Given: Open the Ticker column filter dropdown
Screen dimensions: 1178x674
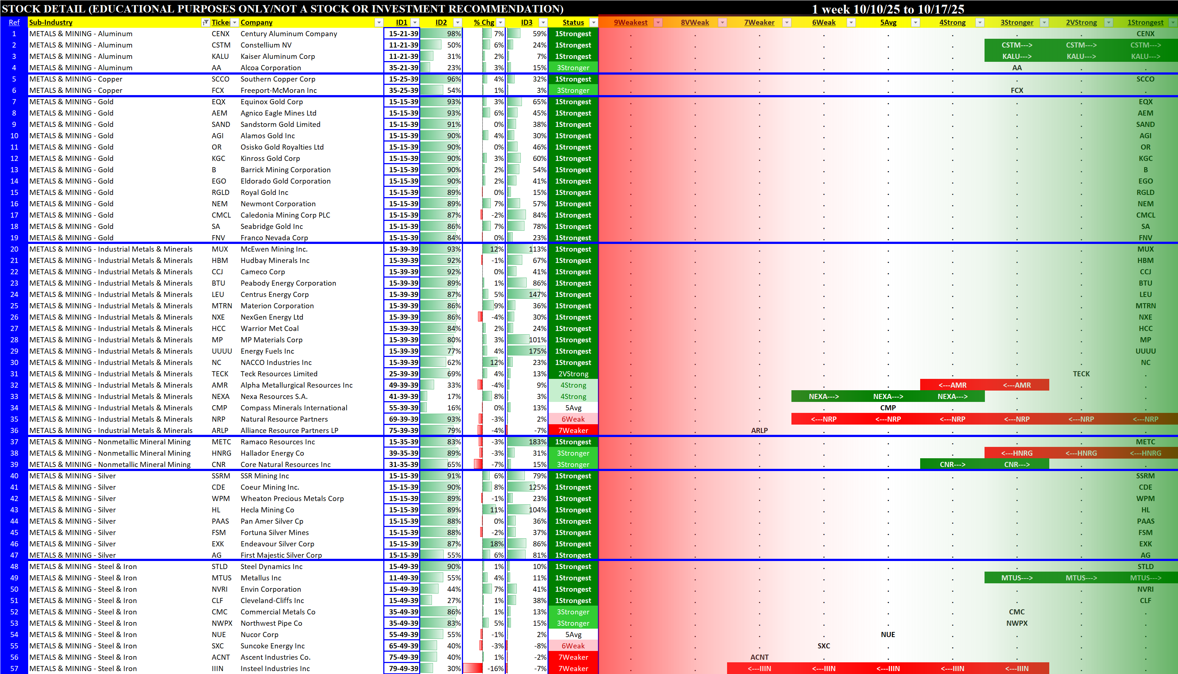Looking at the screenshot, I should 235,22.
